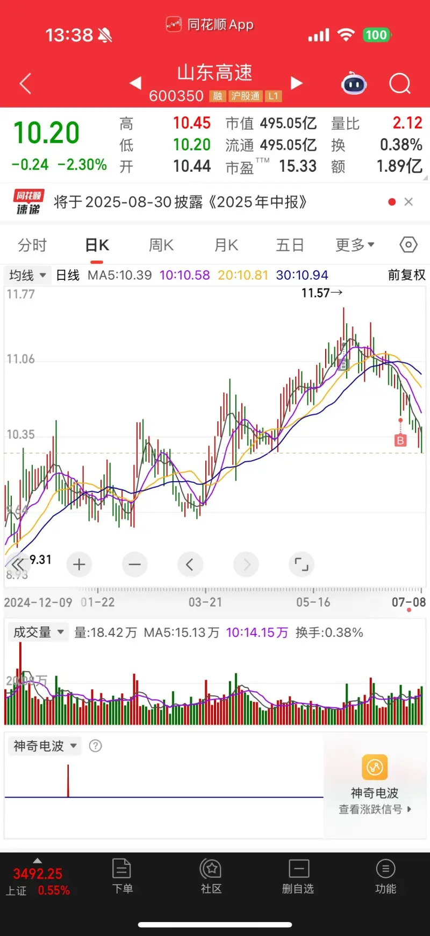430x936 pixels.
Task: Tap the back arrow in the header
Action: pos(25,84)
